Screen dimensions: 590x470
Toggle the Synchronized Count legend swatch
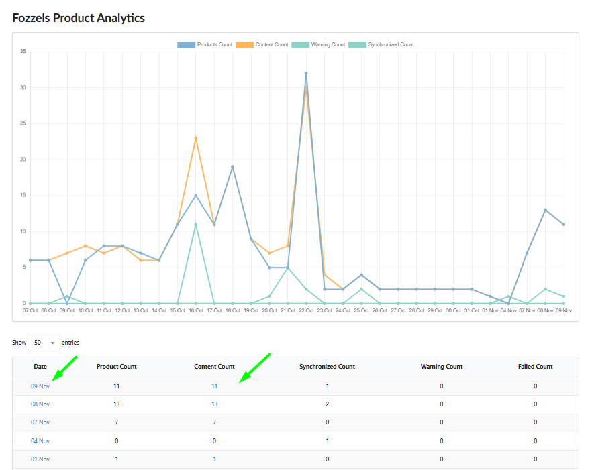tap(357, 45)
